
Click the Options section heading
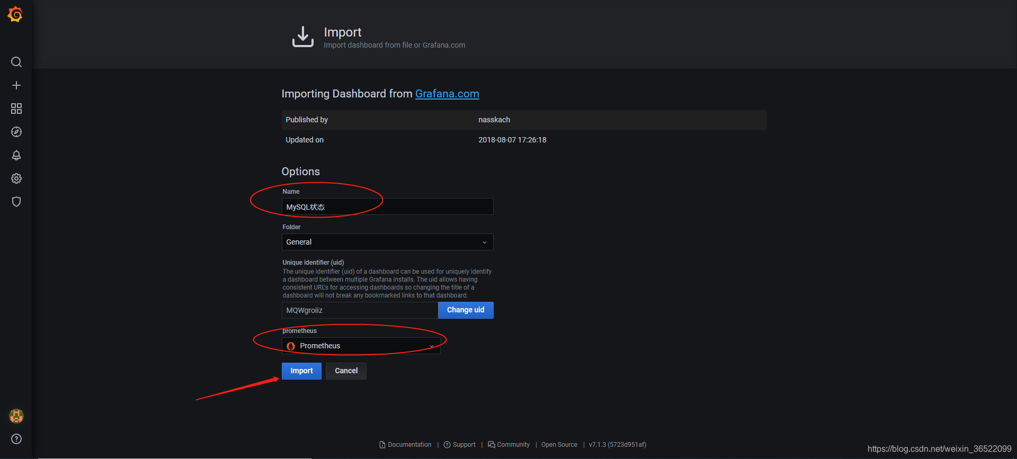[301, 172]
